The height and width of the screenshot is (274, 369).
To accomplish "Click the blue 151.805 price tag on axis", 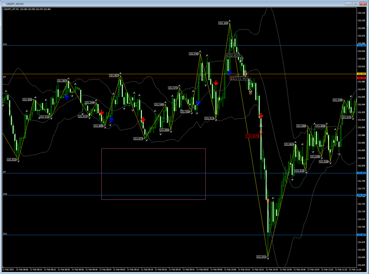I will (361, 173).
